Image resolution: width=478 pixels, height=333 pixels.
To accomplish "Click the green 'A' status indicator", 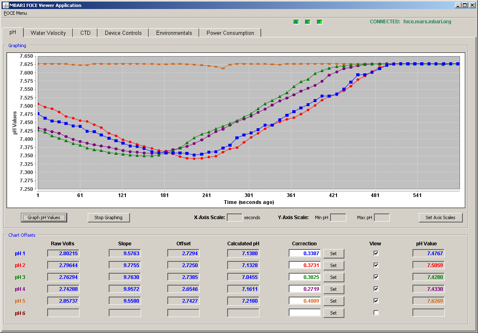I will click(296, 22).
